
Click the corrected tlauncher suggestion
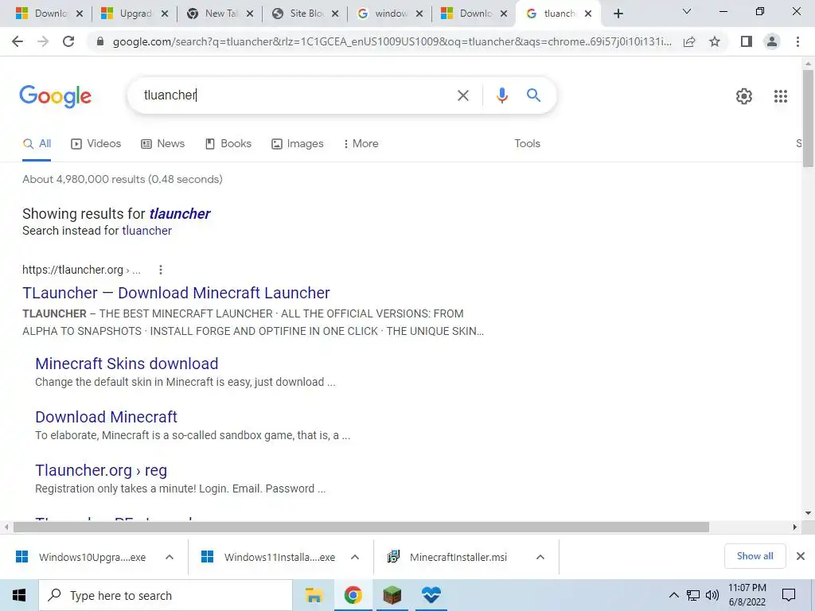click(x=180, y=213)
